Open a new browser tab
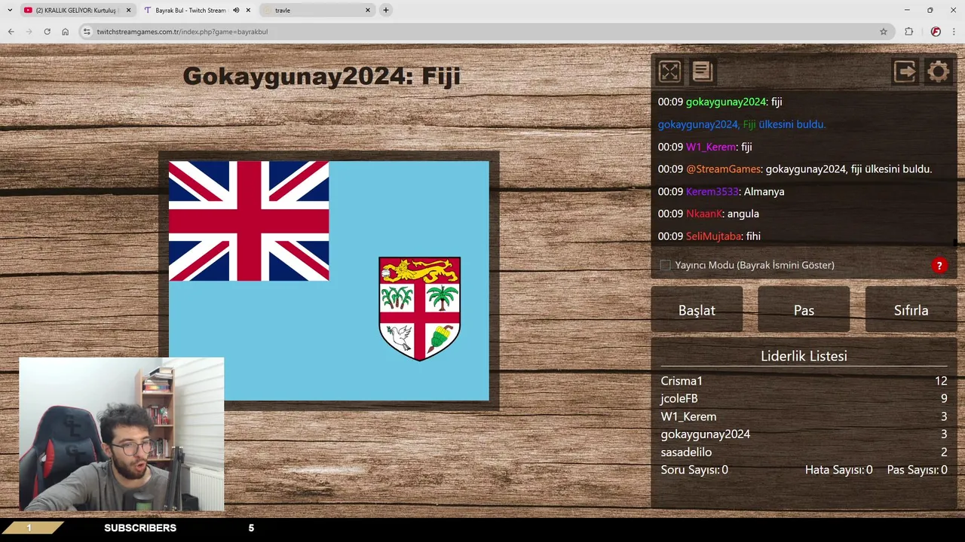965x542 pixels. tap(386, 10)
